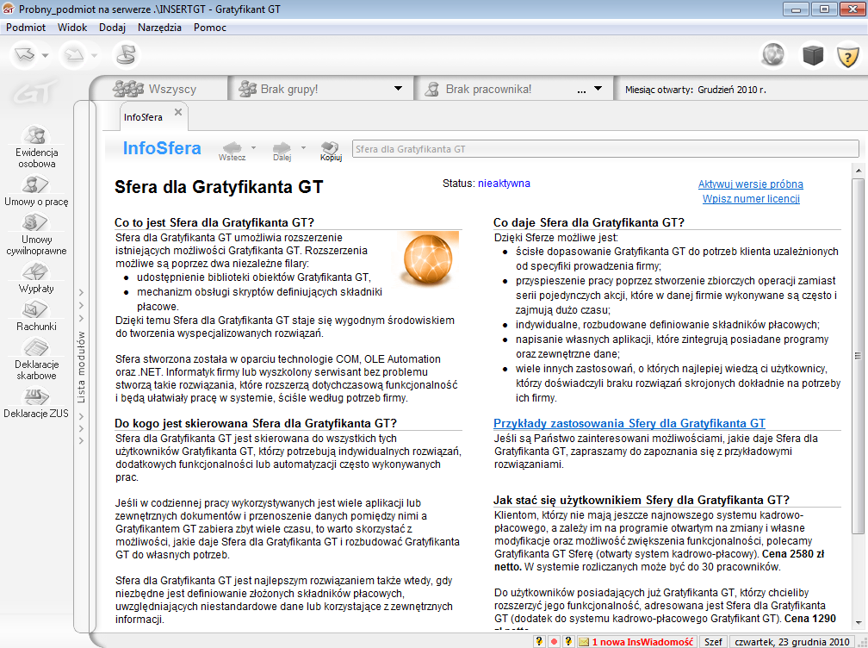The width and height of the screenshot is (868, 648).
Task: Go to the Wypłaty module
Action: click(x=35, y=278)
